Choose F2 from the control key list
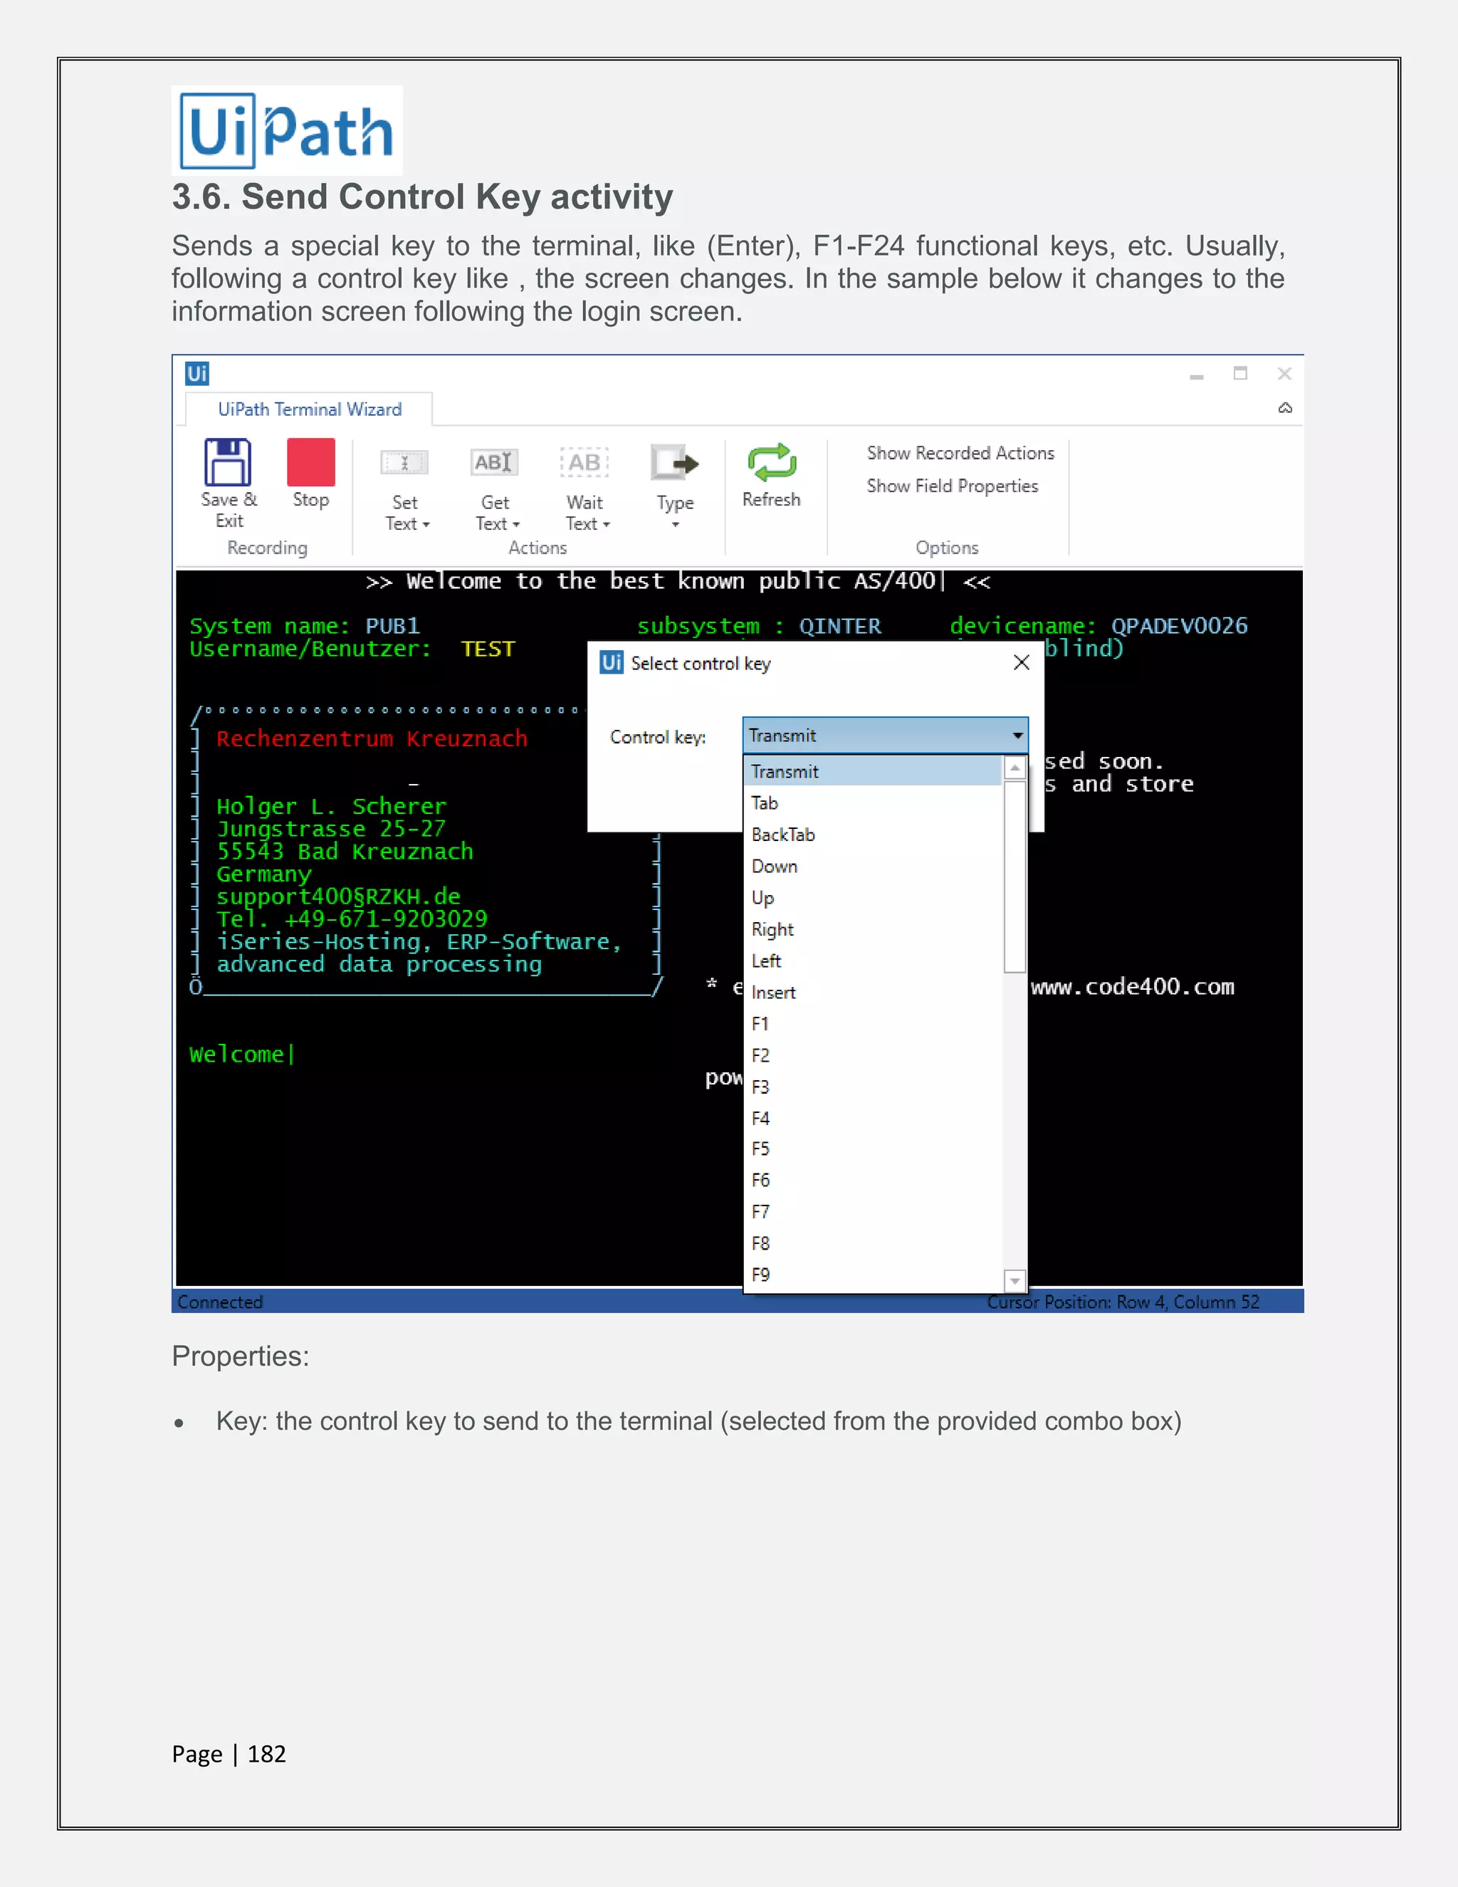Viewport: 1458px width, 1887px height. 872,1055
